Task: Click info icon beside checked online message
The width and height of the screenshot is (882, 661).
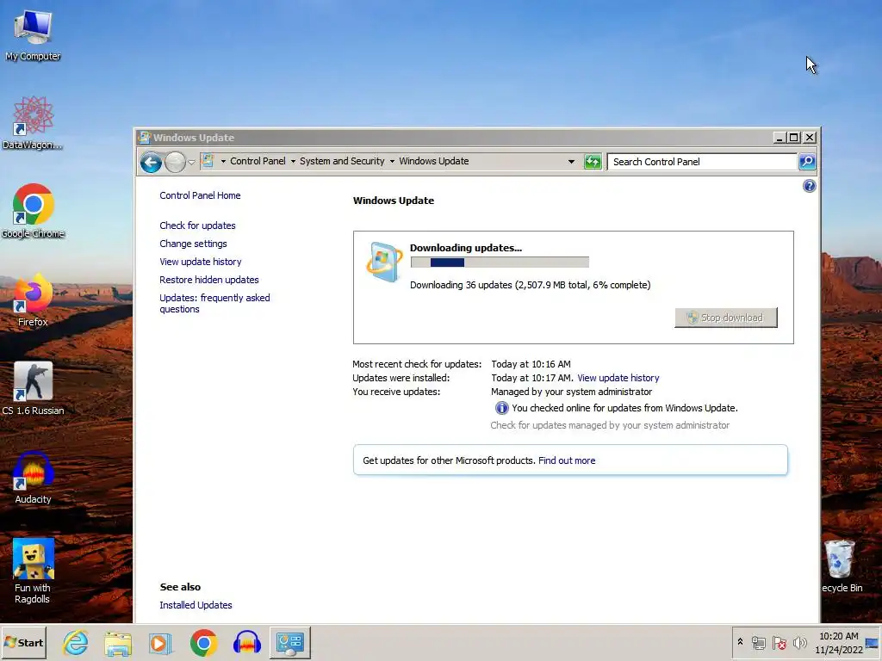Action: [501, 408]
